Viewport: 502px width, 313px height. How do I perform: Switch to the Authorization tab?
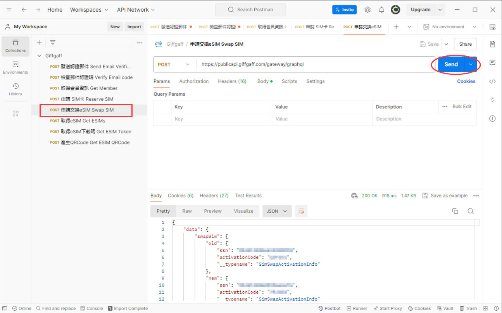coord(194,81)
